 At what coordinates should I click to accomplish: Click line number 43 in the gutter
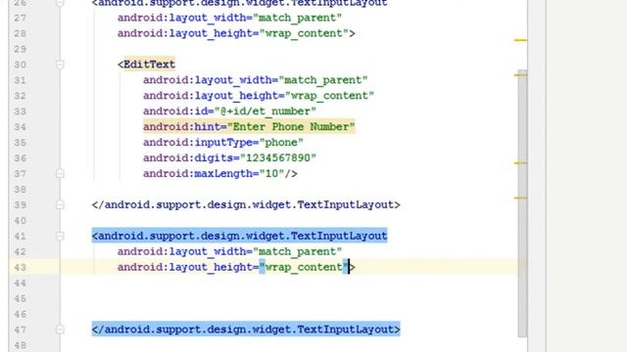(x=20, y=267)
